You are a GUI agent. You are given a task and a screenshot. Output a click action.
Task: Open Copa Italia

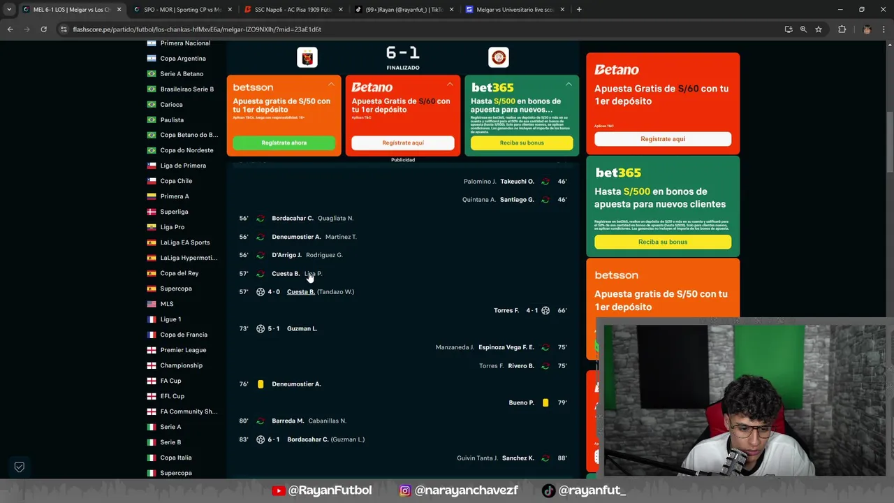[176, 458]
